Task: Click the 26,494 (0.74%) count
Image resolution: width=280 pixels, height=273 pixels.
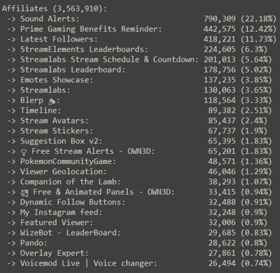Action: (240, 263)
